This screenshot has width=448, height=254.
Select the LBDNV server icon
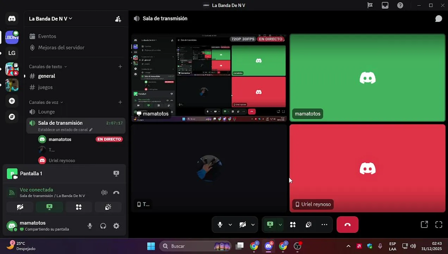point(12,37)
